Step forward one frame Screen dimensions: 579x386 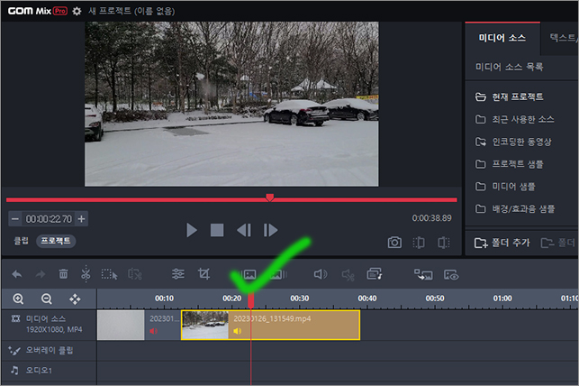coord(270,230)
